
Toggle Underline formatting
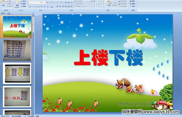36,7
